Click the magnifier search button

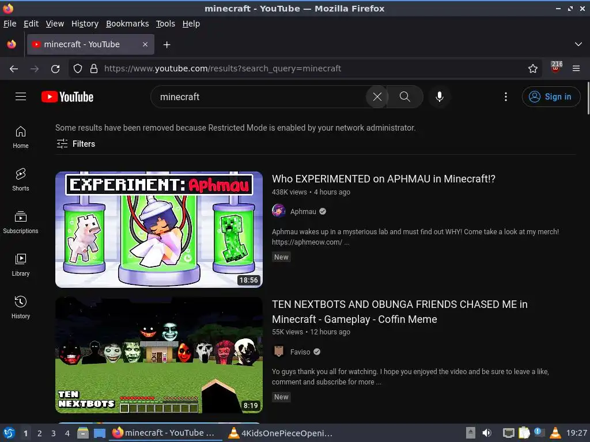(405, 97)
